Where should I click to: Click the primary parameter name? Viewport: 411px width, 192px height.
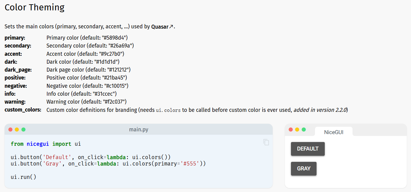pos(15,38)
